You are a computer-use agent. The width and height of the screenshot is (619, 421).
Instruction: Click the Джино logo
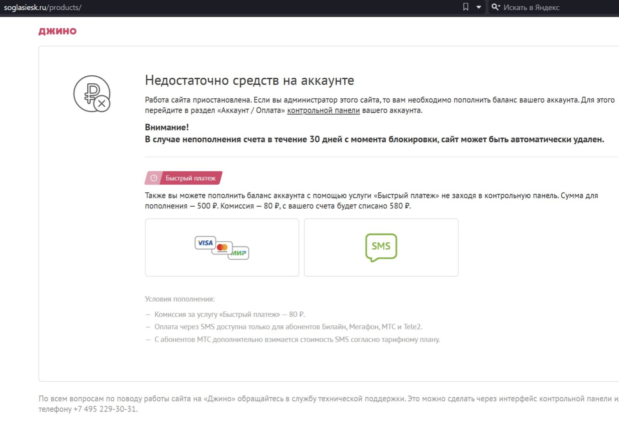tap(57, 31)
